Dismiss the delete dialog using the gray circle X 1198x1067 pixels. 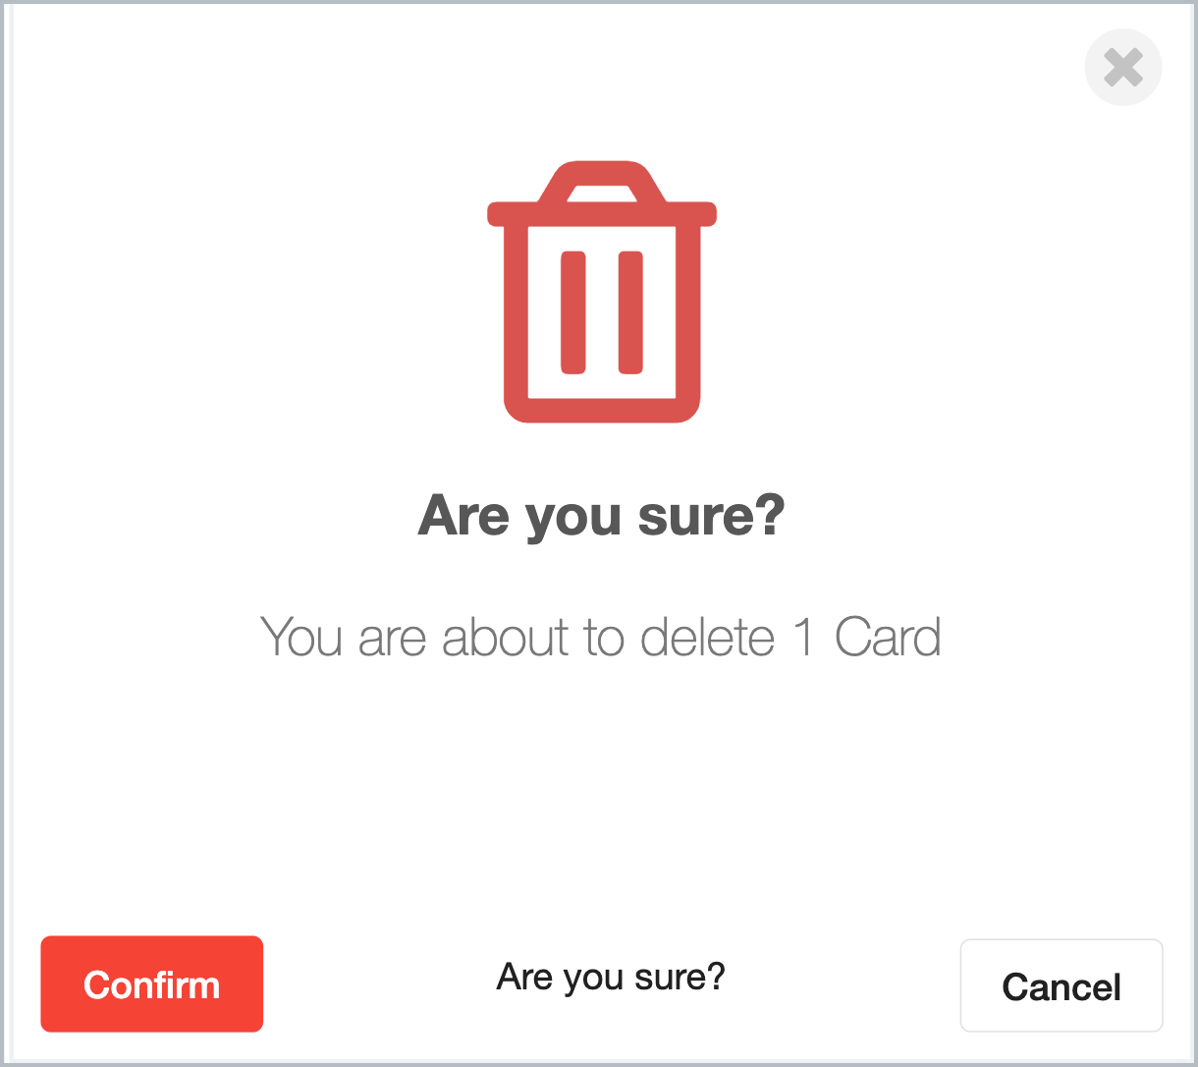(x=1123, y=68)
